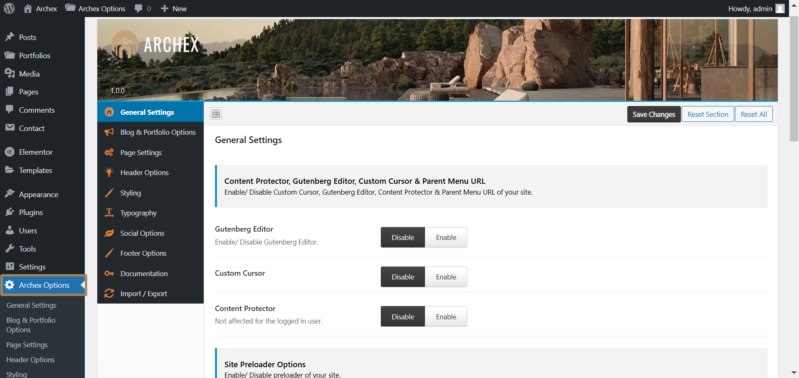Click the Settings sliders icon in sidebar
The width and height of the screenshot is (799, 378).
(10, 267)
